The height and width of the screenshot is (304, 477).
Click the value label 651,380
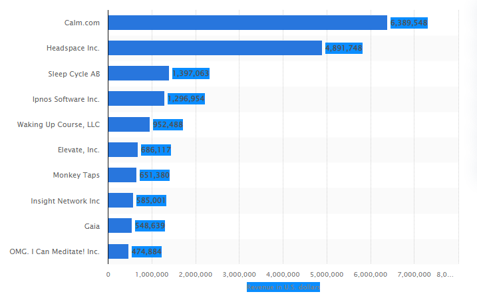click(x=154, y=175)
